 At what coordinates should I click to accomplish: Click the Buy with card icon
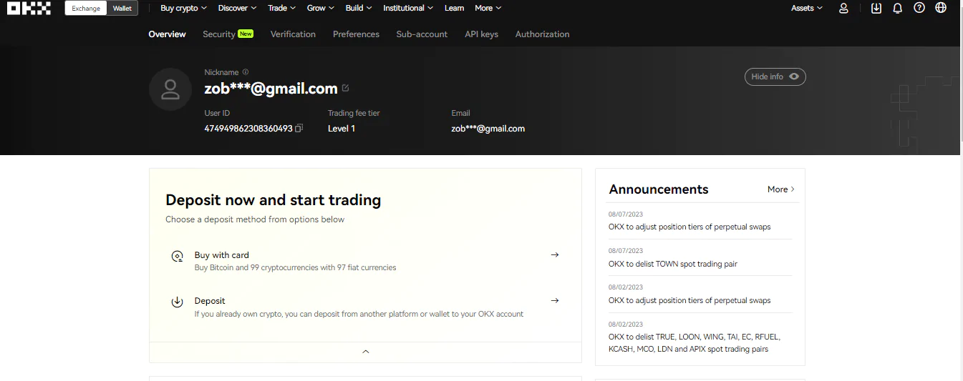tap(178, 256)
